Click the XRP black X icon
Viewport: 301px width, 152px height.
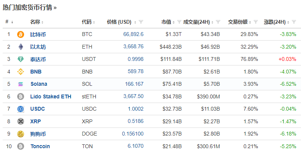[21, 121]
